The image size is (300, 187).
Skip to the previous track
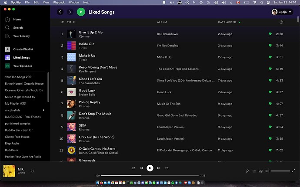[141, 168]
